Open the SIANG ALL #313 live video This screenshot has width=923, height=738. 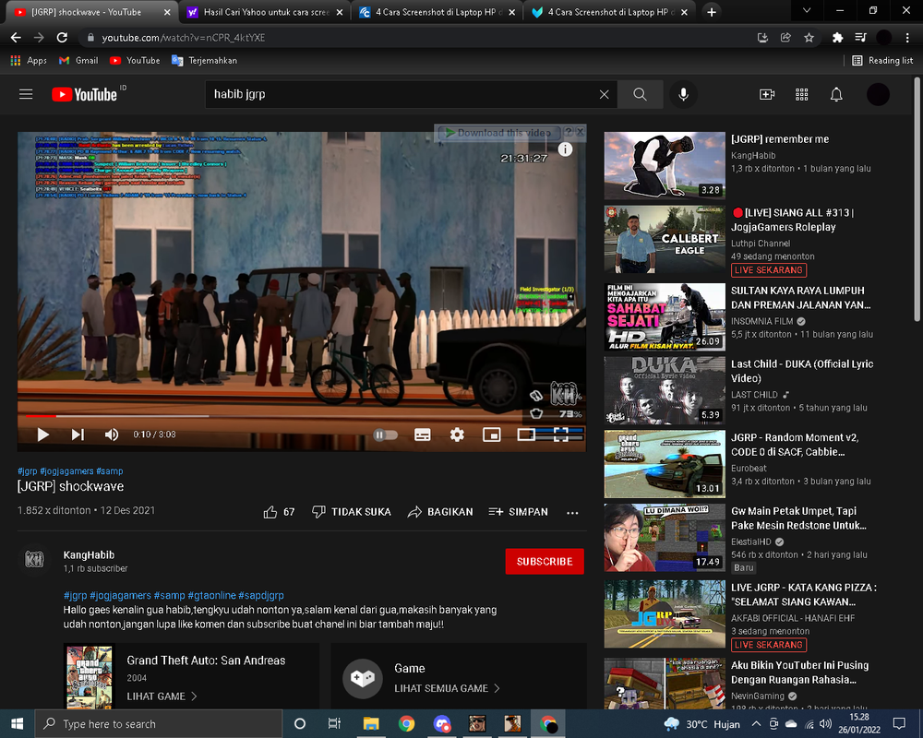click(792, 220)
